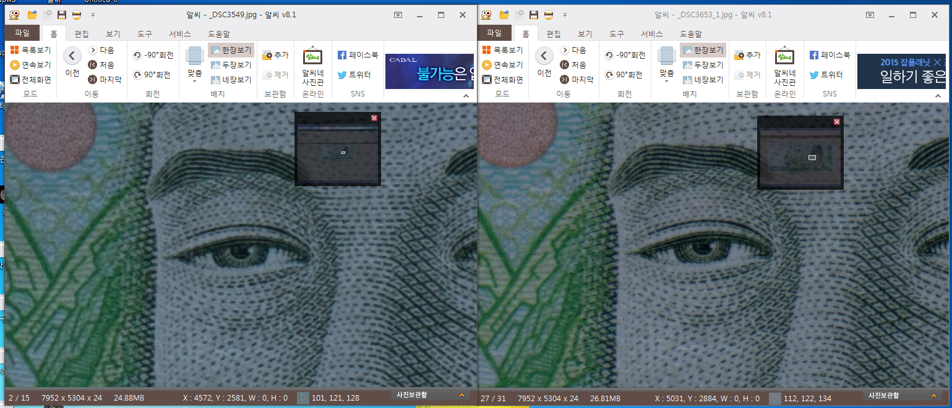Go to the previous image in the _DSC3549.jpg window

[x=72, y=62]
